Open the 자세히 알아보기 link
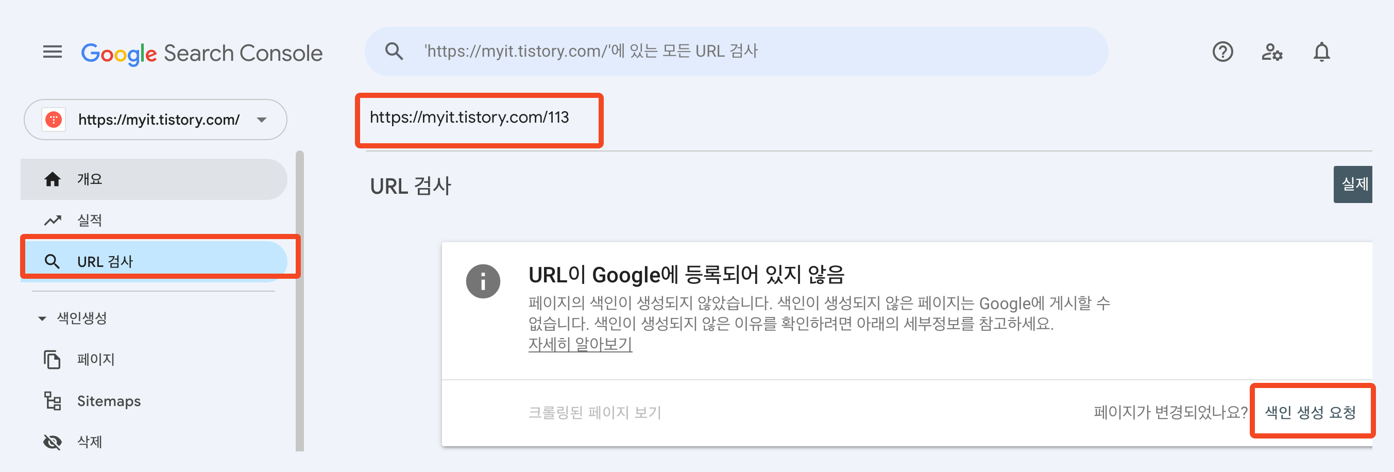 [x=580, y=344]
